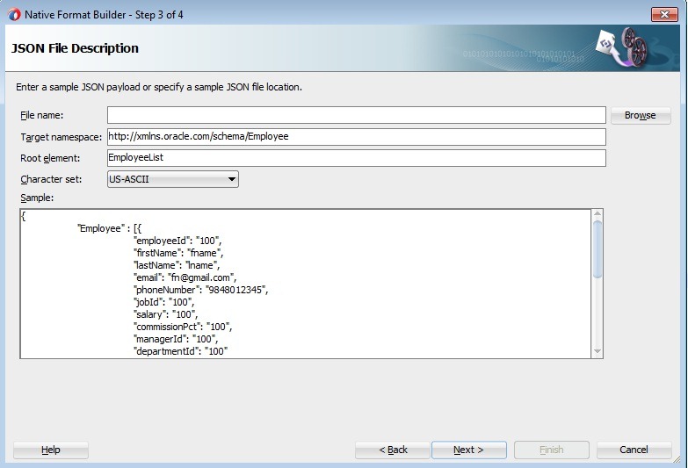Proceed with the Next button
The width and height of the screenshot is (688, 468).
coord(468,450)
